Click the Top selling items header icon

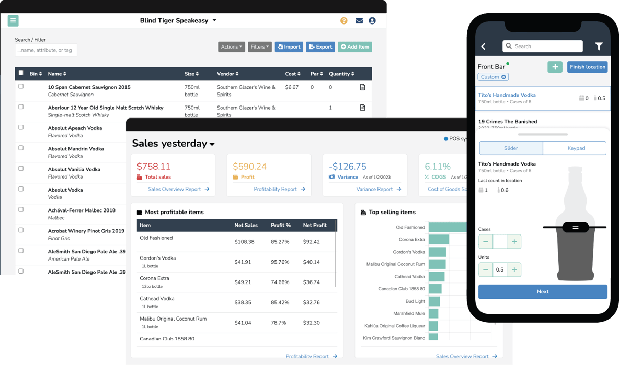pos(363,212)
